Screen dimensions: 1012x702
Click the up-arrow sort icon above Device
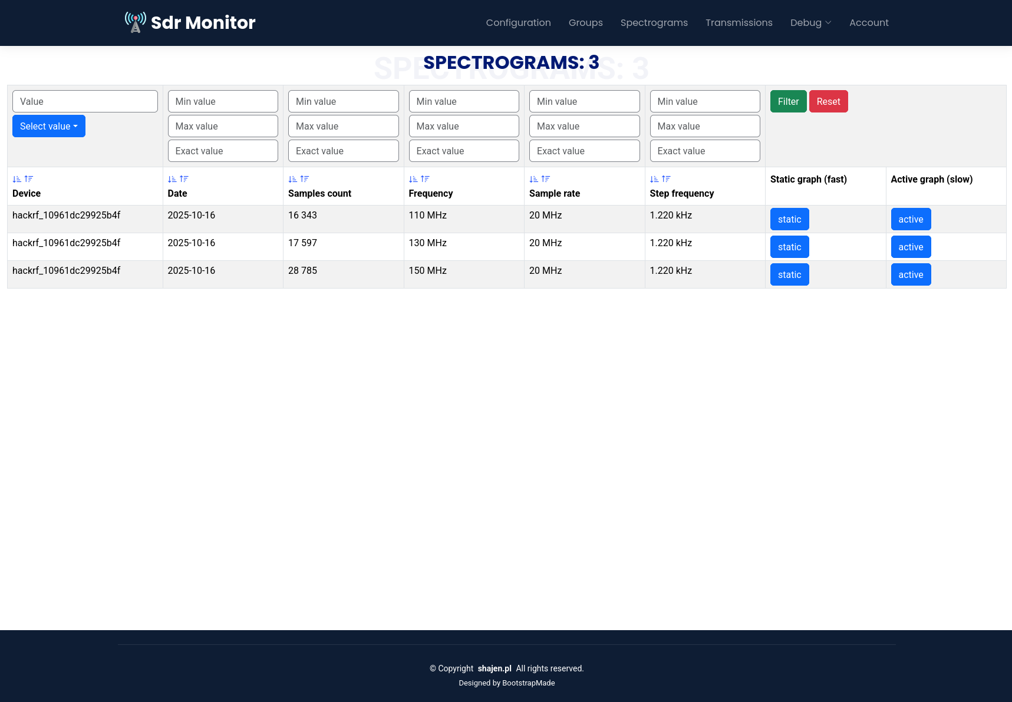point(28,179)
